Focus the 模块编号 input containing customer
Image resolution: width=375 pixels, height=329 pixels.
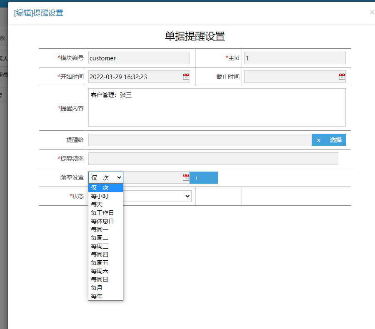click(x=139, y=58)
